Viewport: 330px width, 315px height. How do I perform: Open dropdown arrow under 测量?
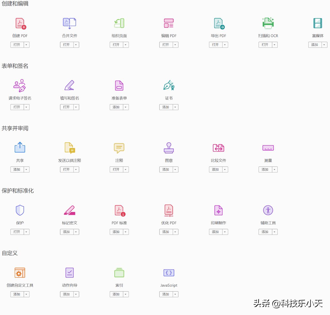[x=275, y=170]
